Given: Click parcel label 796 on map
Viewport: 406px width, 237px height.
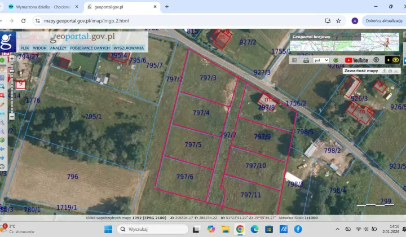Looking at the screenshot, I should [73, 177].
